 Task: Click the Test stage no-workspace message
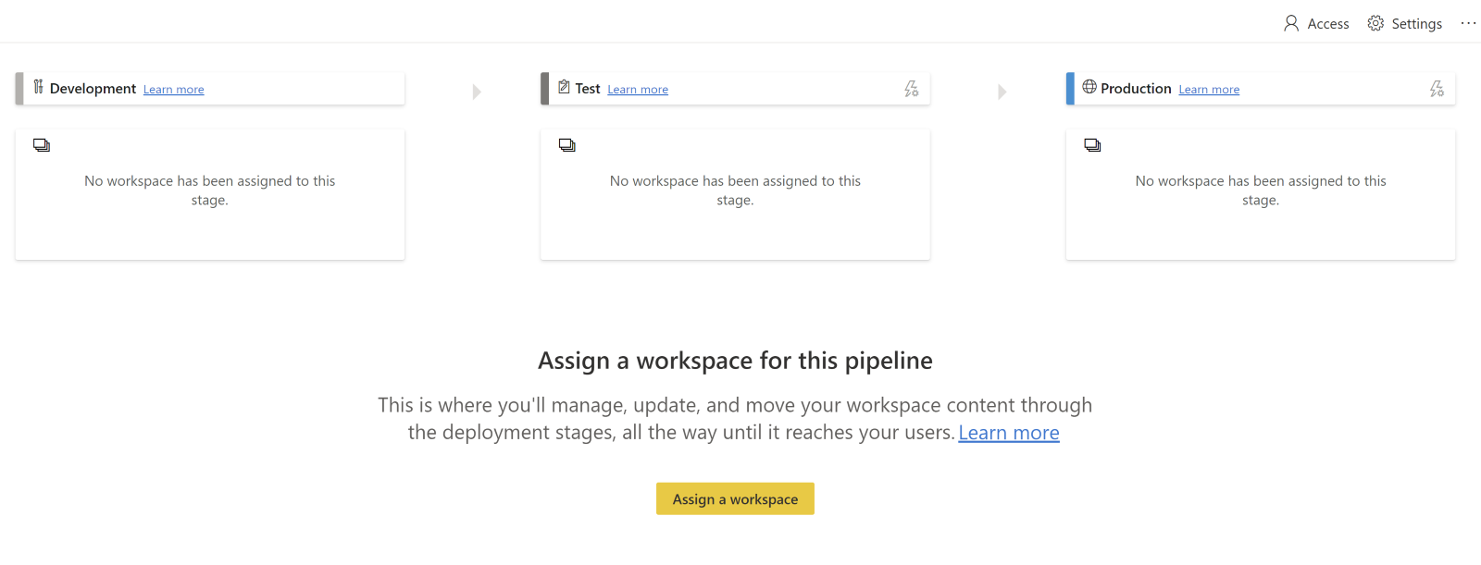(735, 190)
